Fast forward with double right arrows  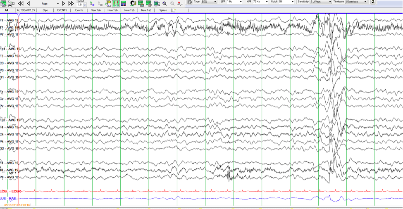(x=71, y=3)
